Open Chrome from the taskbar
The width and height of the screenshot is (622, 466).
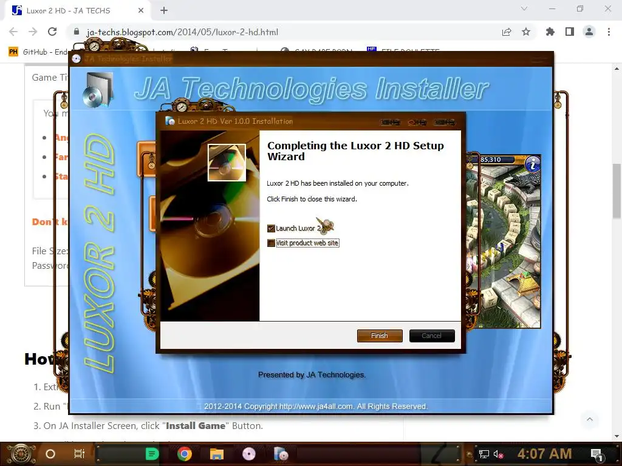185,454
